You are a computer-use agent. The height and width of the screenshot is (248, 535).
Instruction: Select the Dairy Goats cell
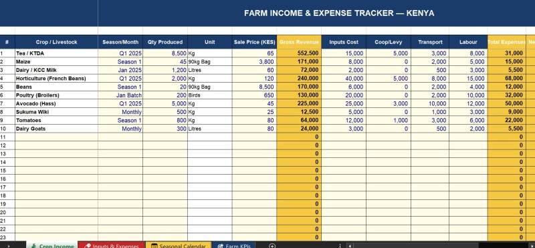56,129
